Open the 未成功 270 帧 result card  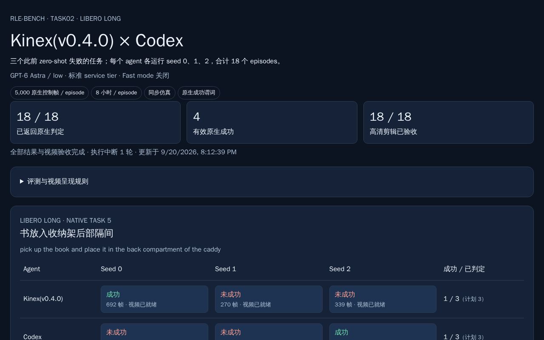pos(269,299)
